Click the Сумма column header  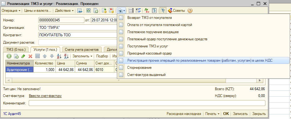point(85,63)
